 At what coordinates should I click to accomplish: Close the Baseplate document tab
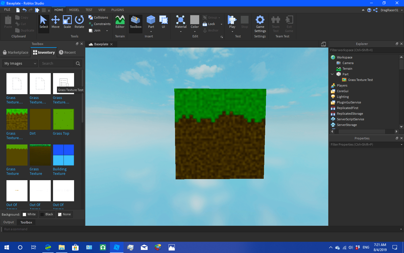[x=111, y=44]
